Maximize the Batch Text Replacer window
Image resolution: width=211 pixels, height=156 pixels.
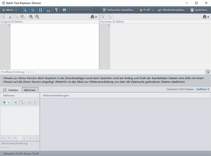tap(196, 3)
